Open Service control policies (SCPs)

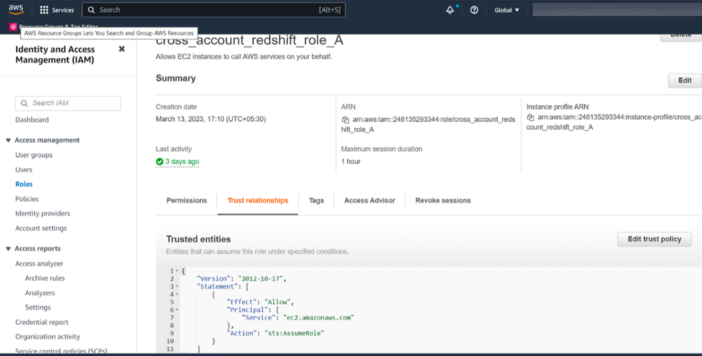pyautogui.click(x=61, y=351)
